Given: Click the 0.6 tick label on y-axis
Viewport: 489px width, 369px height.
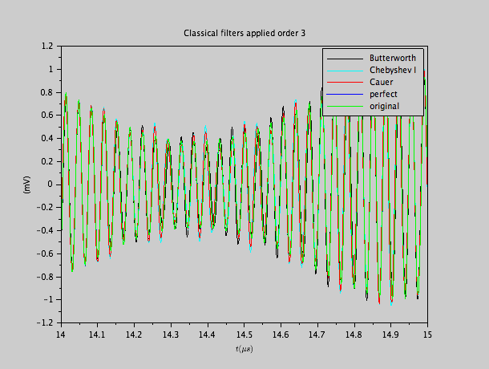Looking at the screenshot, I should (47, 116).
